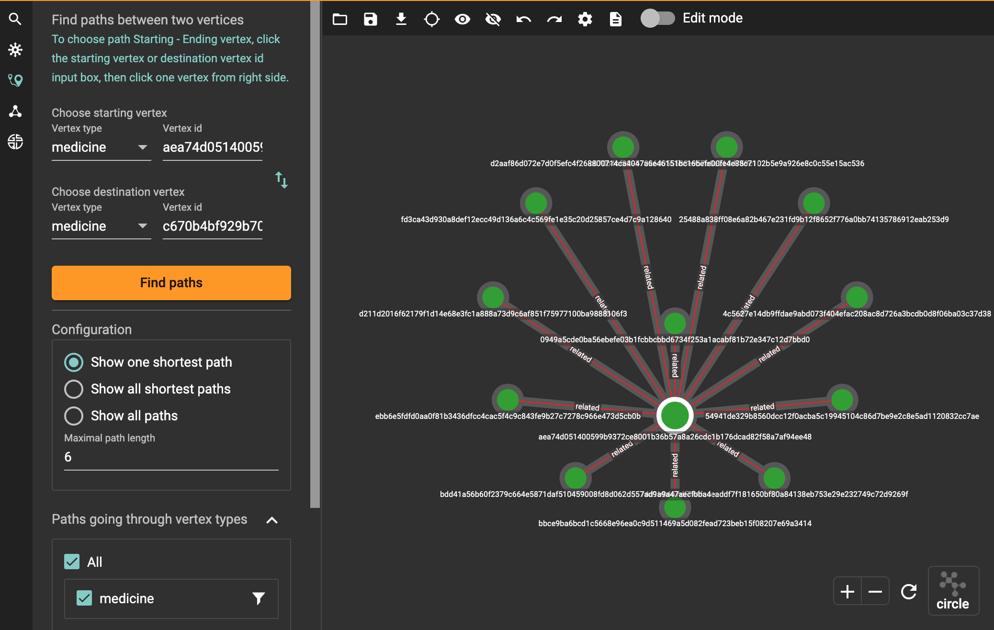994x630 pixels.
Task: Save the graph with the floppy disk icon
Action: [x=371, y=19]
